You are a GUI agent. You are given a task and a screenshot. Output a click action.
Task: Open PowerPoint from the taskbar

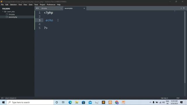123,102
